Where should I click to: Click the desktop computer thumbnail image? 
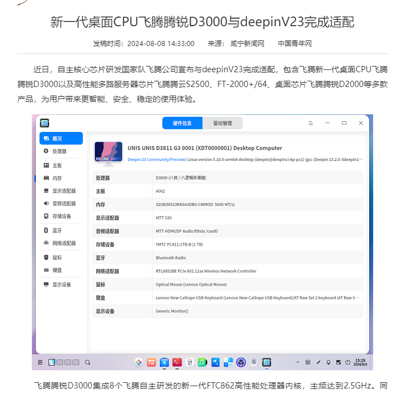(109, 153)
